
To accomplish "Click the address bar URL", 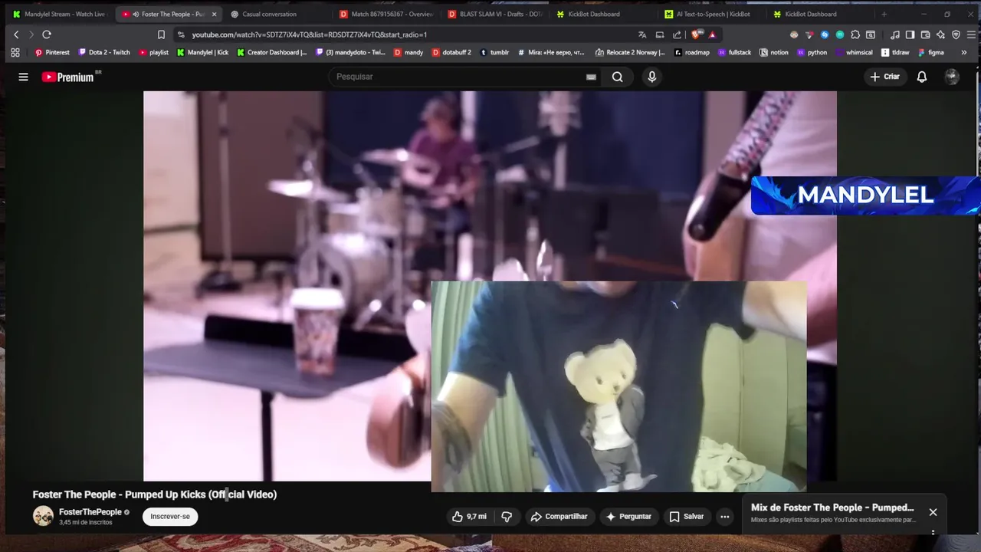I will pyautogui.click(x=309, y=34).
